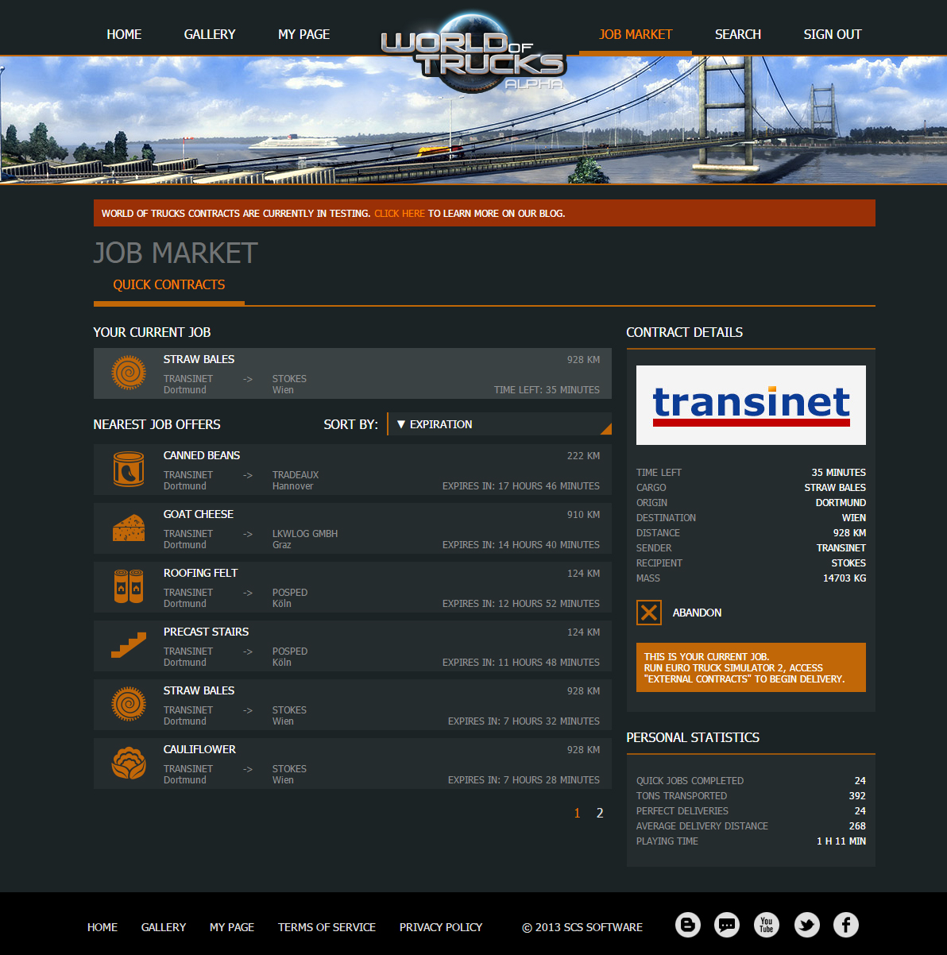Open Search in top navigation

738,34
